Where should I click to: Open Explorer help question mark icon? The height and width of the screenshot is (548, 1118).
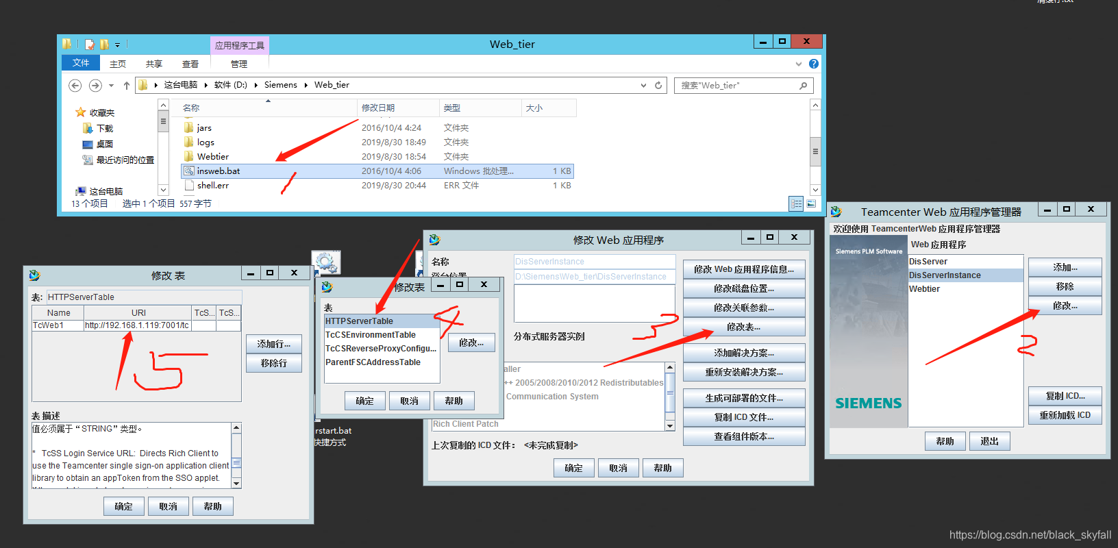tap(814, 64)
